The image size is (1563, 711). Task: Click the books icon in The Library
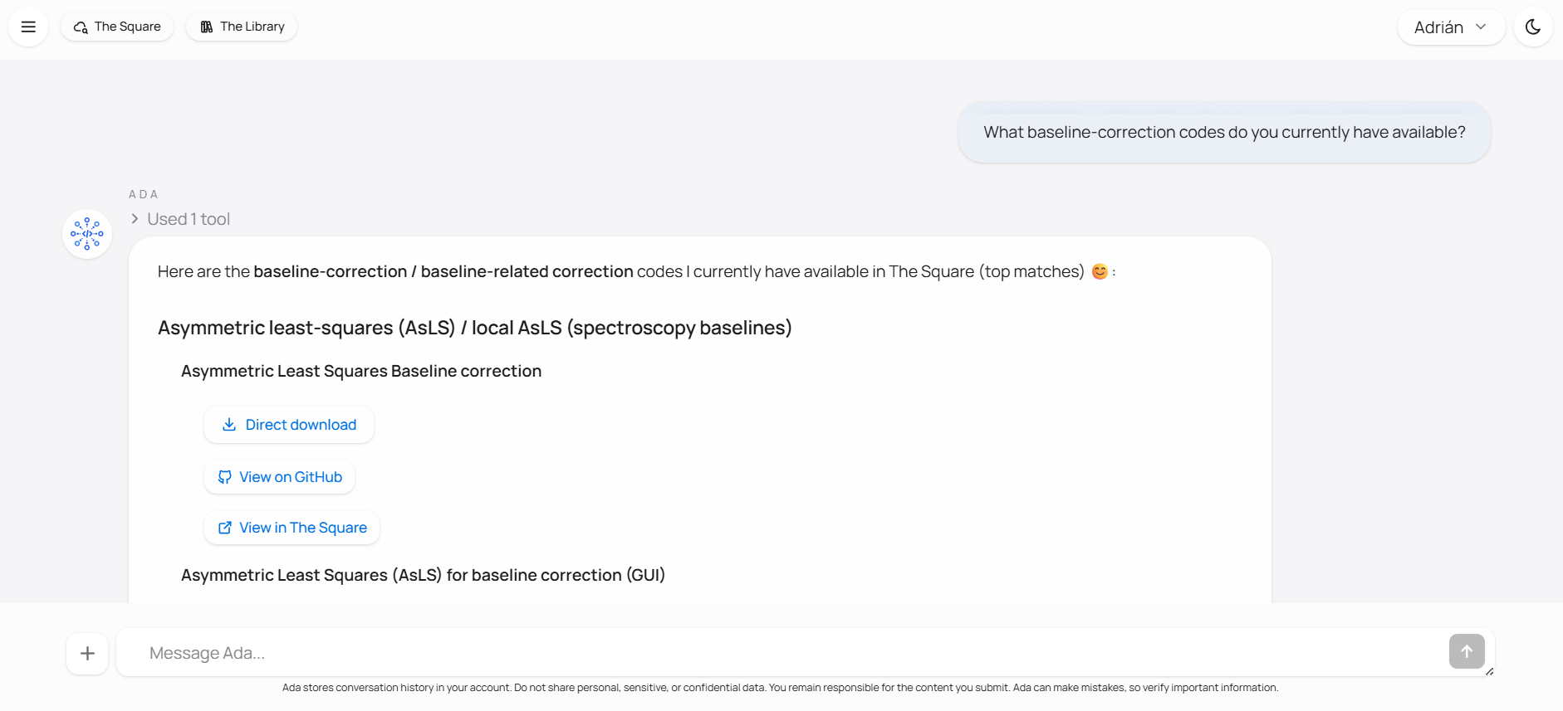207,27
